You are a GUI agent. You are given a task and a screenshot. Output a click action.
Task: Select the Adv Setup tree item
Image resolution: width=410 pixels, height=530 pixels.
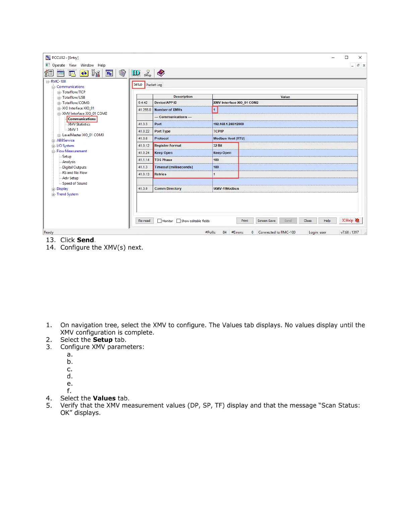click(x=70, y=178)
